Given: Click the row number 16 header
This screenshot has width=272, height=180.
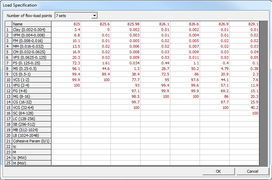Looking at the screenshot, I should [9, 113].
